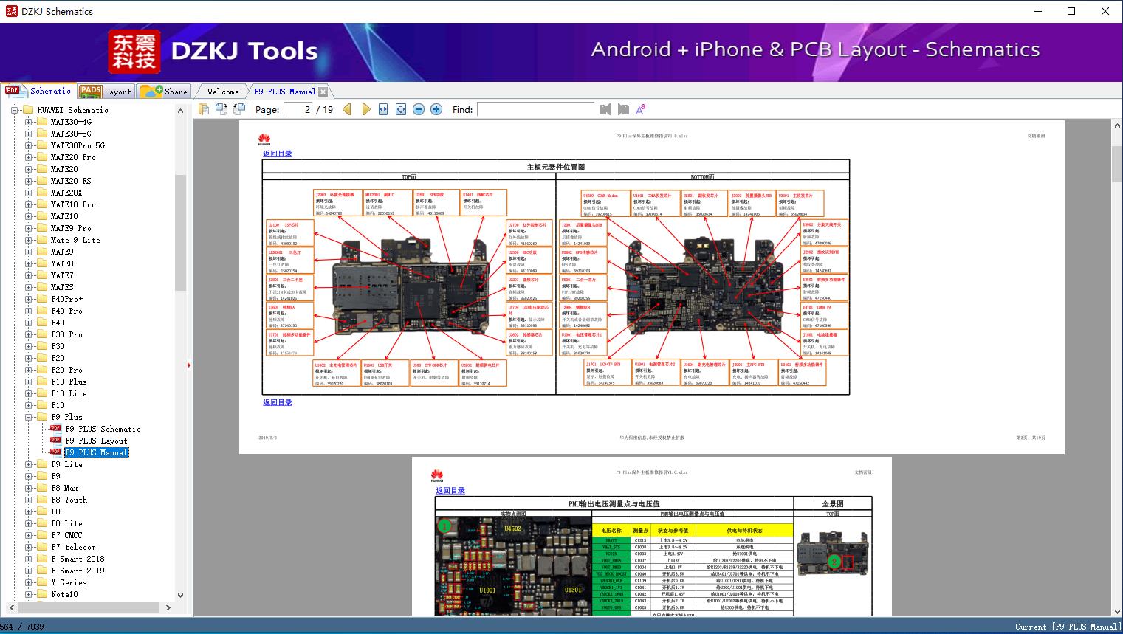Click the Find search box
The width and height of the screenshot is (1123, 634).
pyautogui.click(x=535, y=109)
